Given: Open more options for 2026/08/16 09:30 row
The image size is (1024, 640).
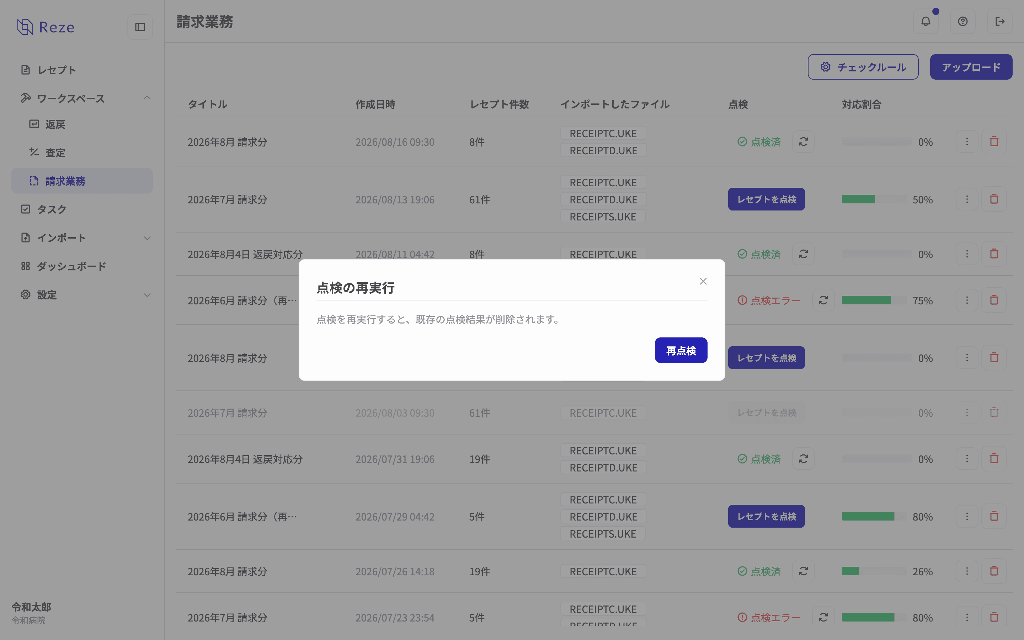Looking at the screenshot, I should click(x=967, y=142).
